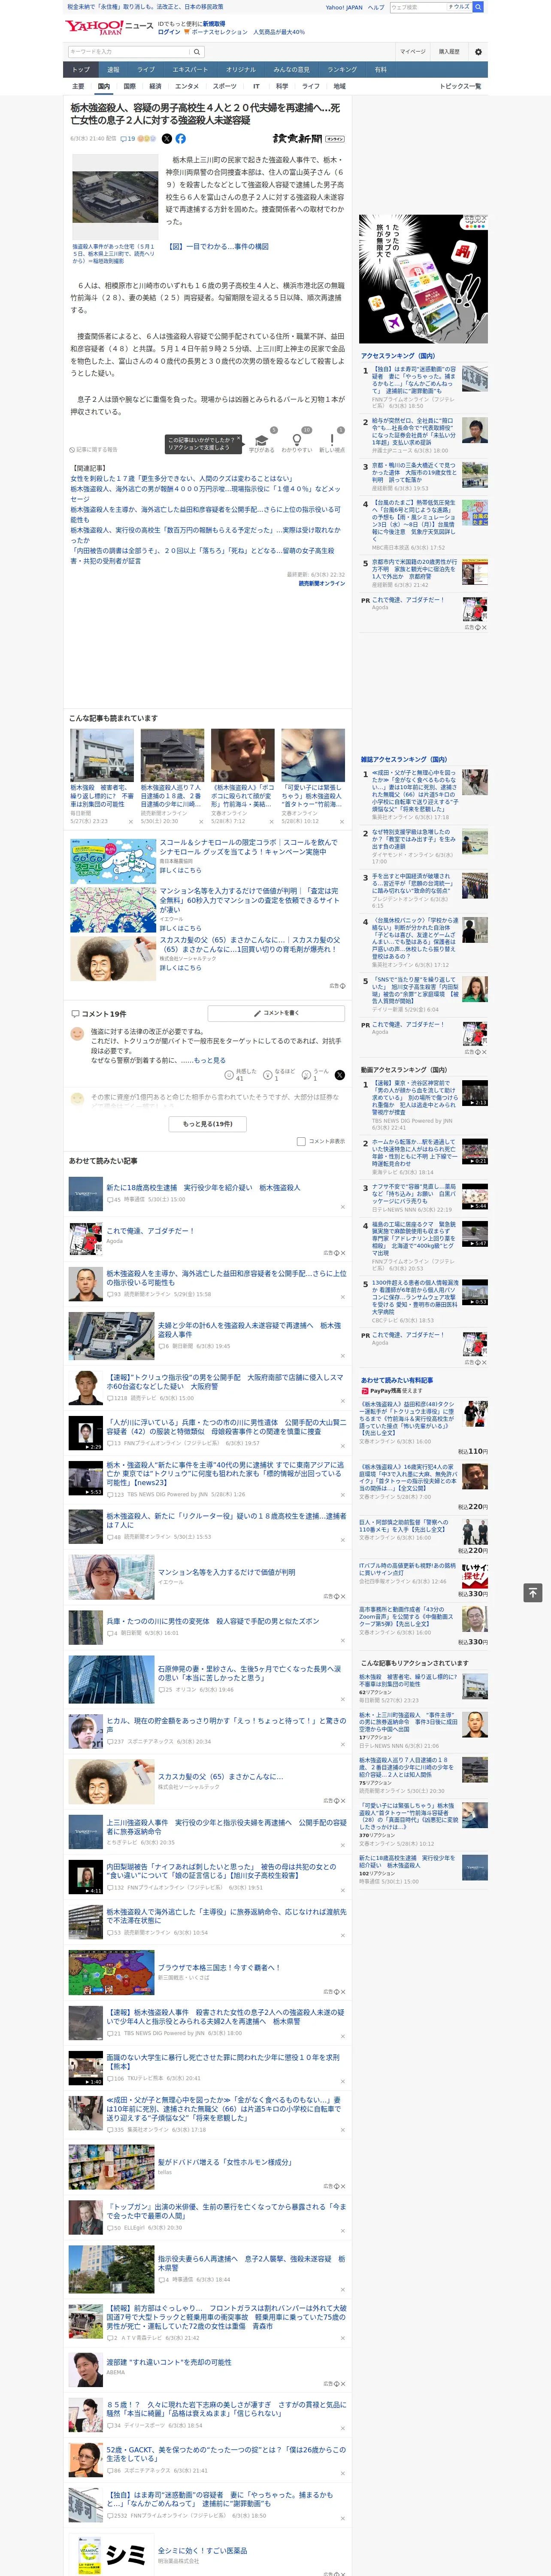Viewport: 551px width, 2576px height.
Task: Open the ランキング tab
Action: click(x=342, y=69)
